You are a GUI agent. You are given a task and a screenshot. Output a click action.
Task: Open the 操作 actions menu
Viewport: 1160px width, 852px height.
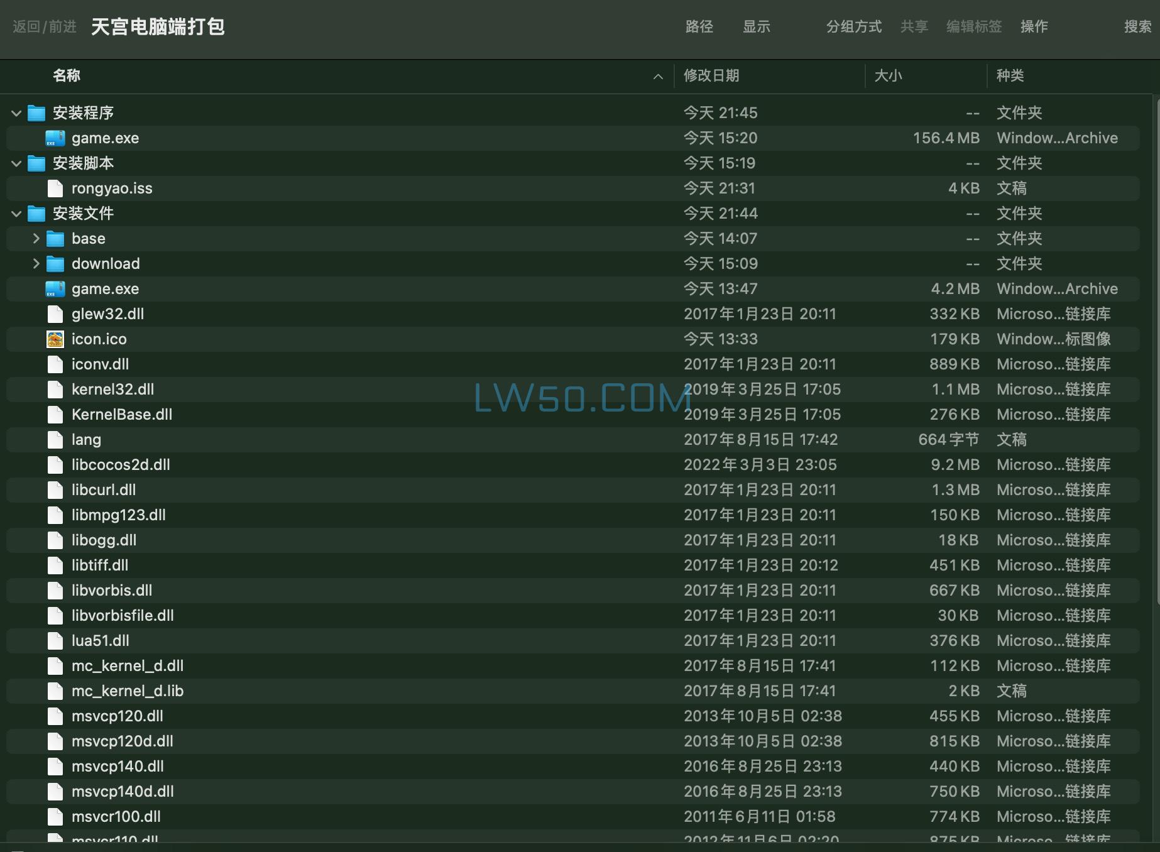[x=1034, y=26]
